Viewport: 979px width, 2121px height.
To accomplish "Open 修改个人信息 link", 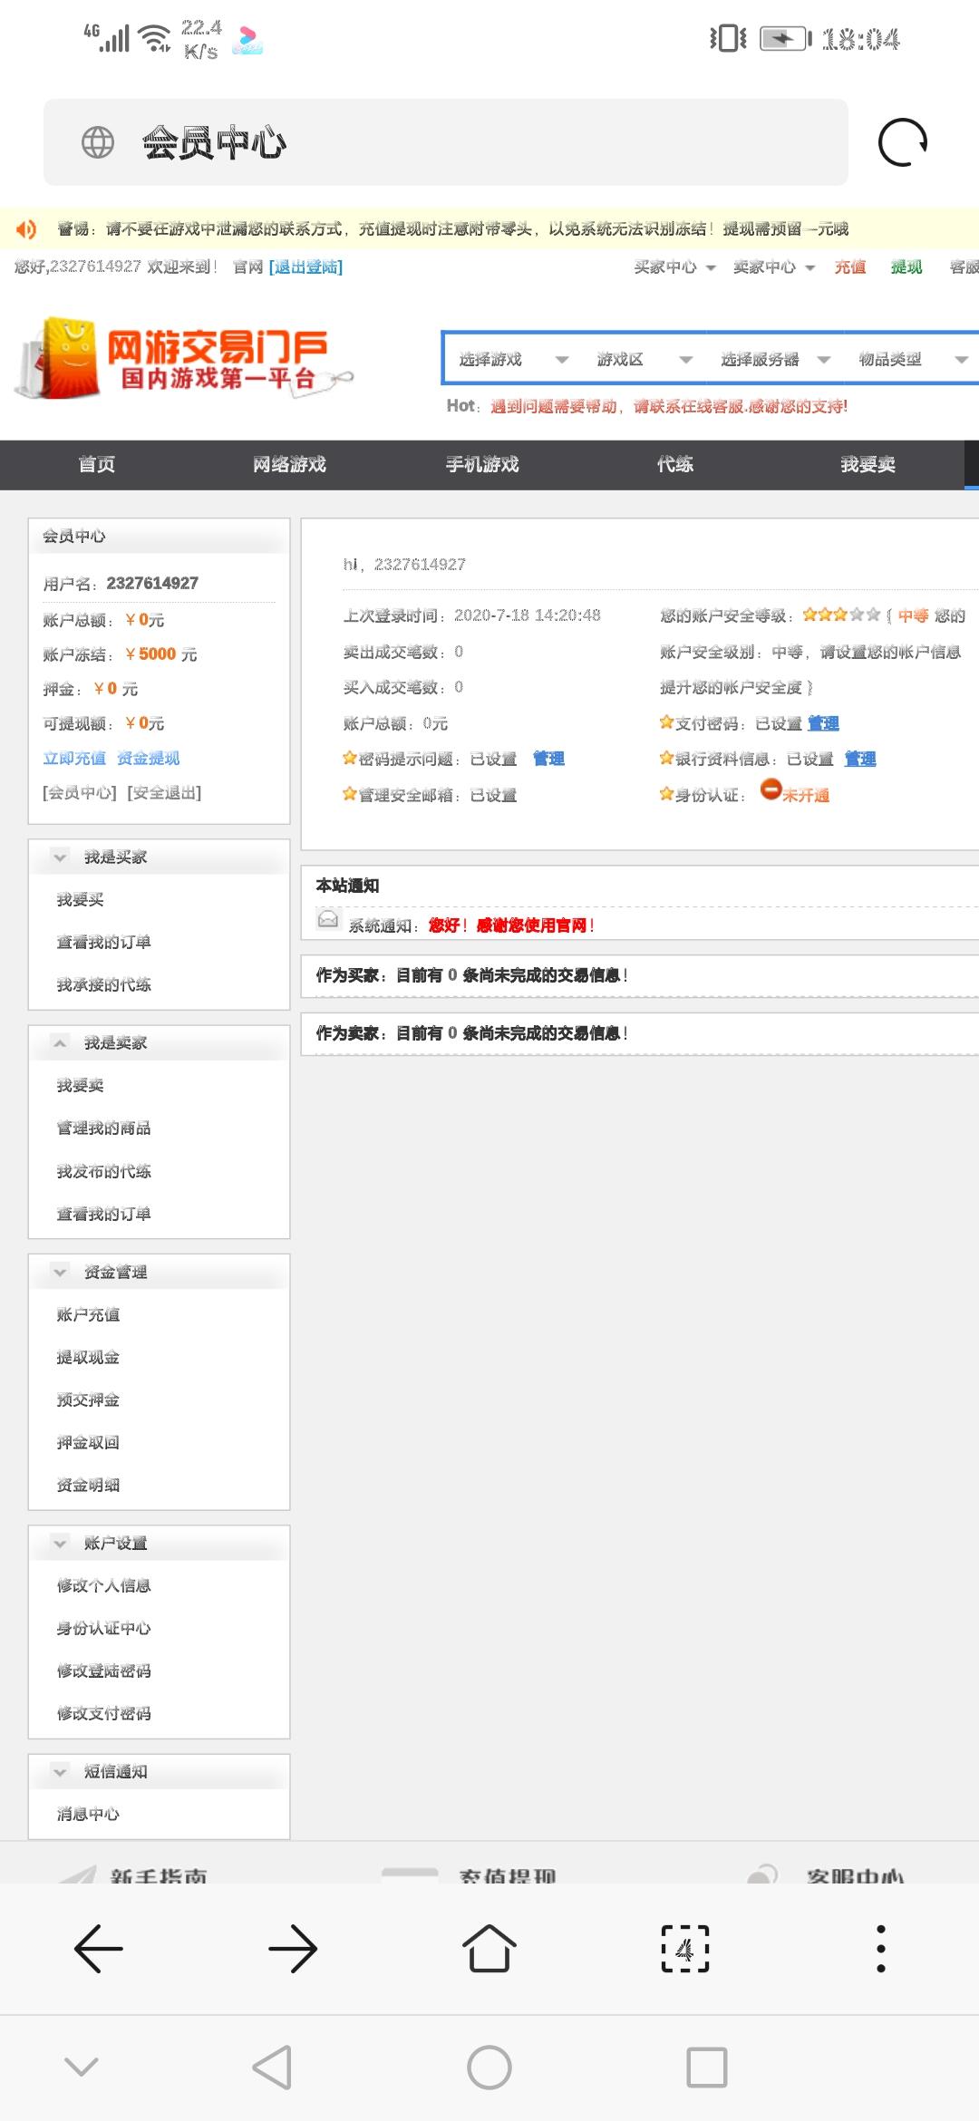I will [103, 1585].
